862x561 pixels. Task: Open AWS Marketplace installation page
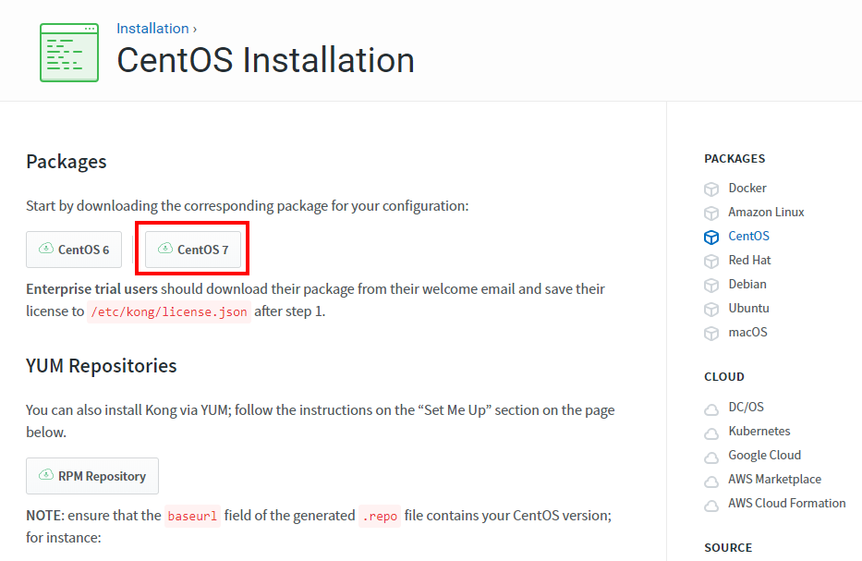[774, 480]
